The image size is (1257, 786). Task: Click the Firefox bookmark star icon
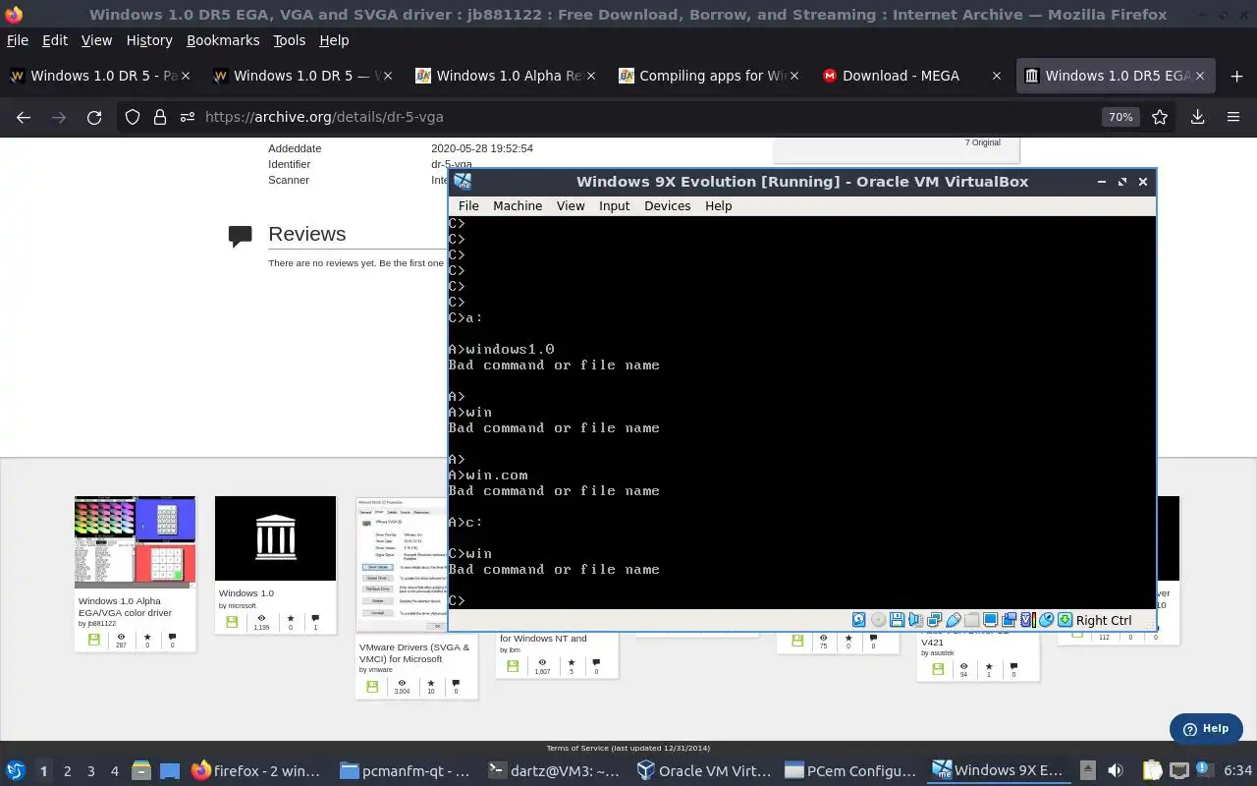tap(1160, 117)
